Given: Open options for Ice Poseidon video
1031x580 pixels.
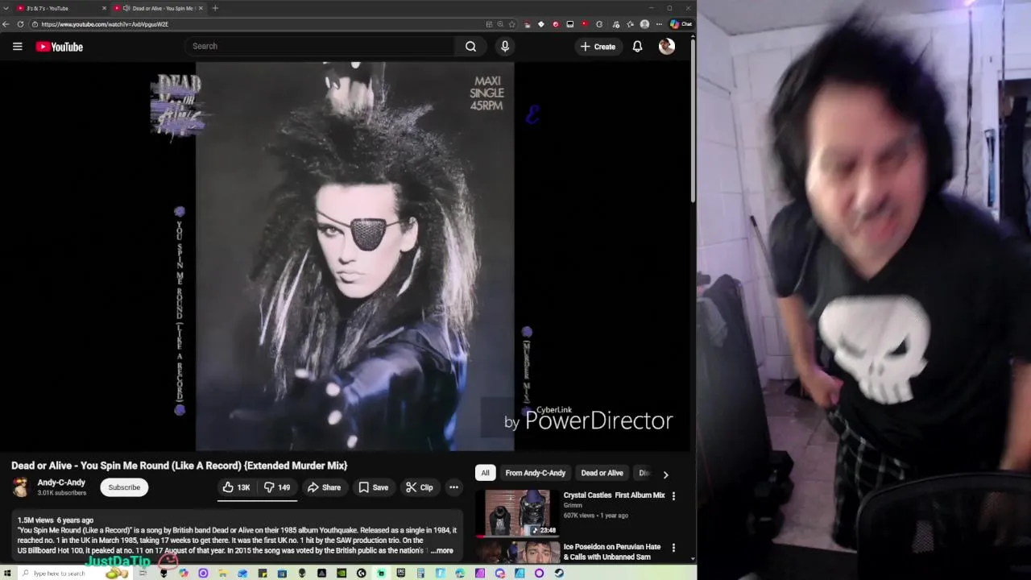Looking at the screenshot, I should pos(673,548).
